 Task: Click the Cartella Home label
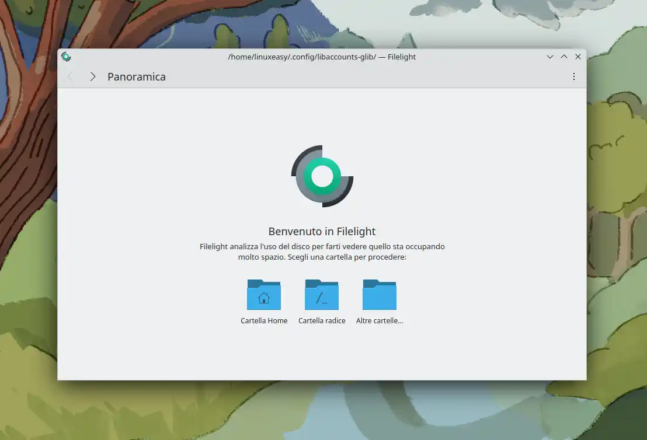click(x=264, y=320)
